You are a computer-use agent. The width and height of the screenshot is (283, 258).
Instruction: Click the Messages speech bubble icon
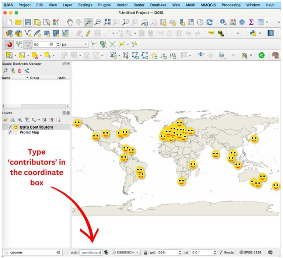270,252
